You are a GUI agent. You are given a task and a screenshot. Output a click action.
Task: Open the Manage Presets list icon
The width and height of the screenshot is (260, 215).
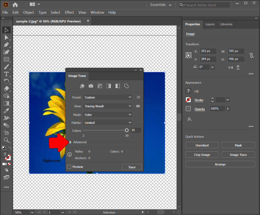click(x=138, y=97)
